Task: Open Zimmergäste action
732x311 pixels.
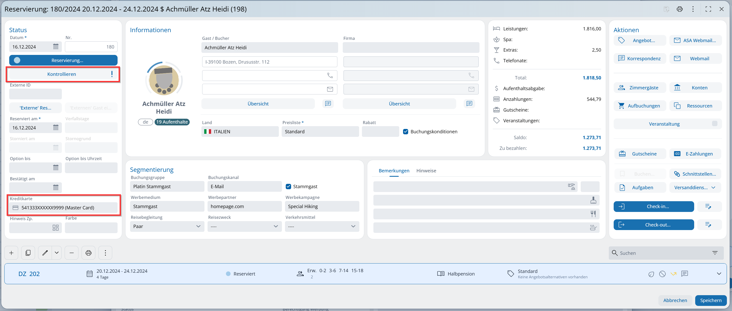Action: tap(640, 88)
